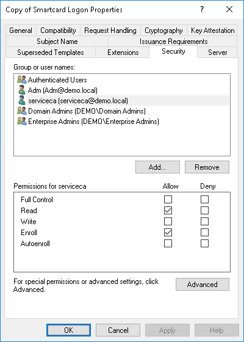This screenshot has height=342, width=244.
Task: Uncheck the Allow Enroll checkbox
Action: tap(168, 233)
